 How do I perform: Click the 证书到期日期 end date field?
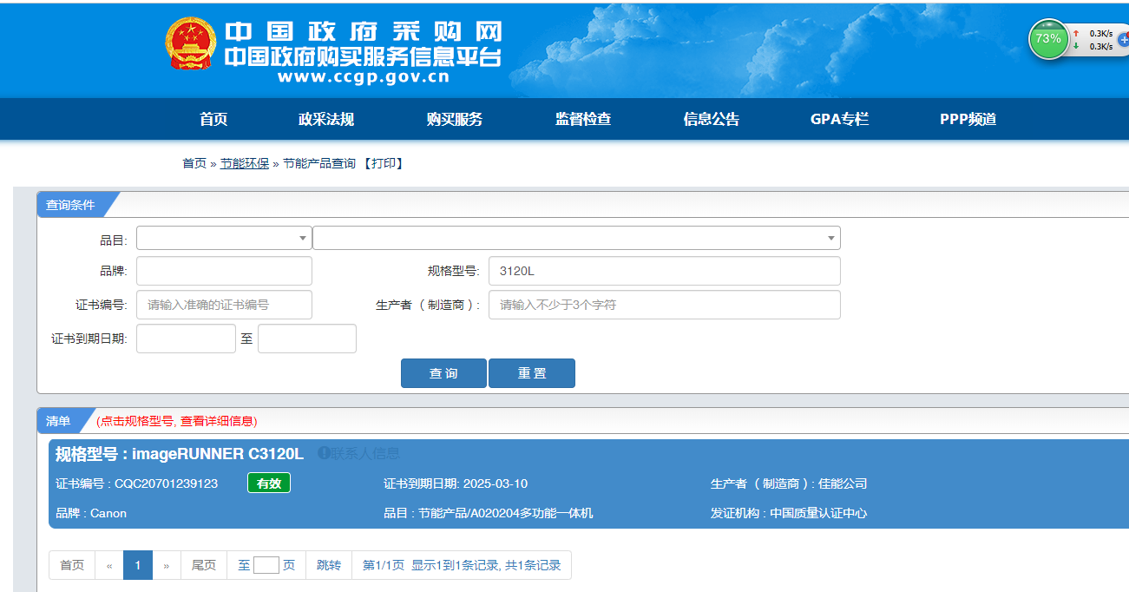pyautogui.click(x=307, y=339)
